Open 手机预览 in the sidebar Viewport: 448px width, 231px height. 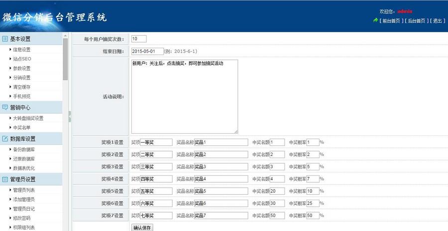[22, 96]
